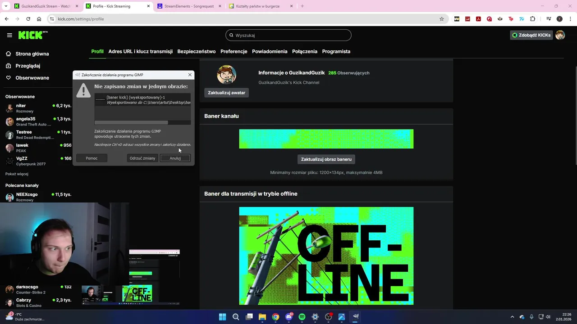Image resolution: width=577 pixels, height=324 pixels.
Task: Open Strona główna in sidebar
Action: tap(32, 54)
